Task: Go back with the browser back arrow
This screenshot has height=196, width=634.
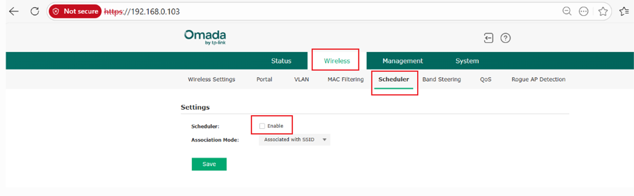Action: coord(14,12)
